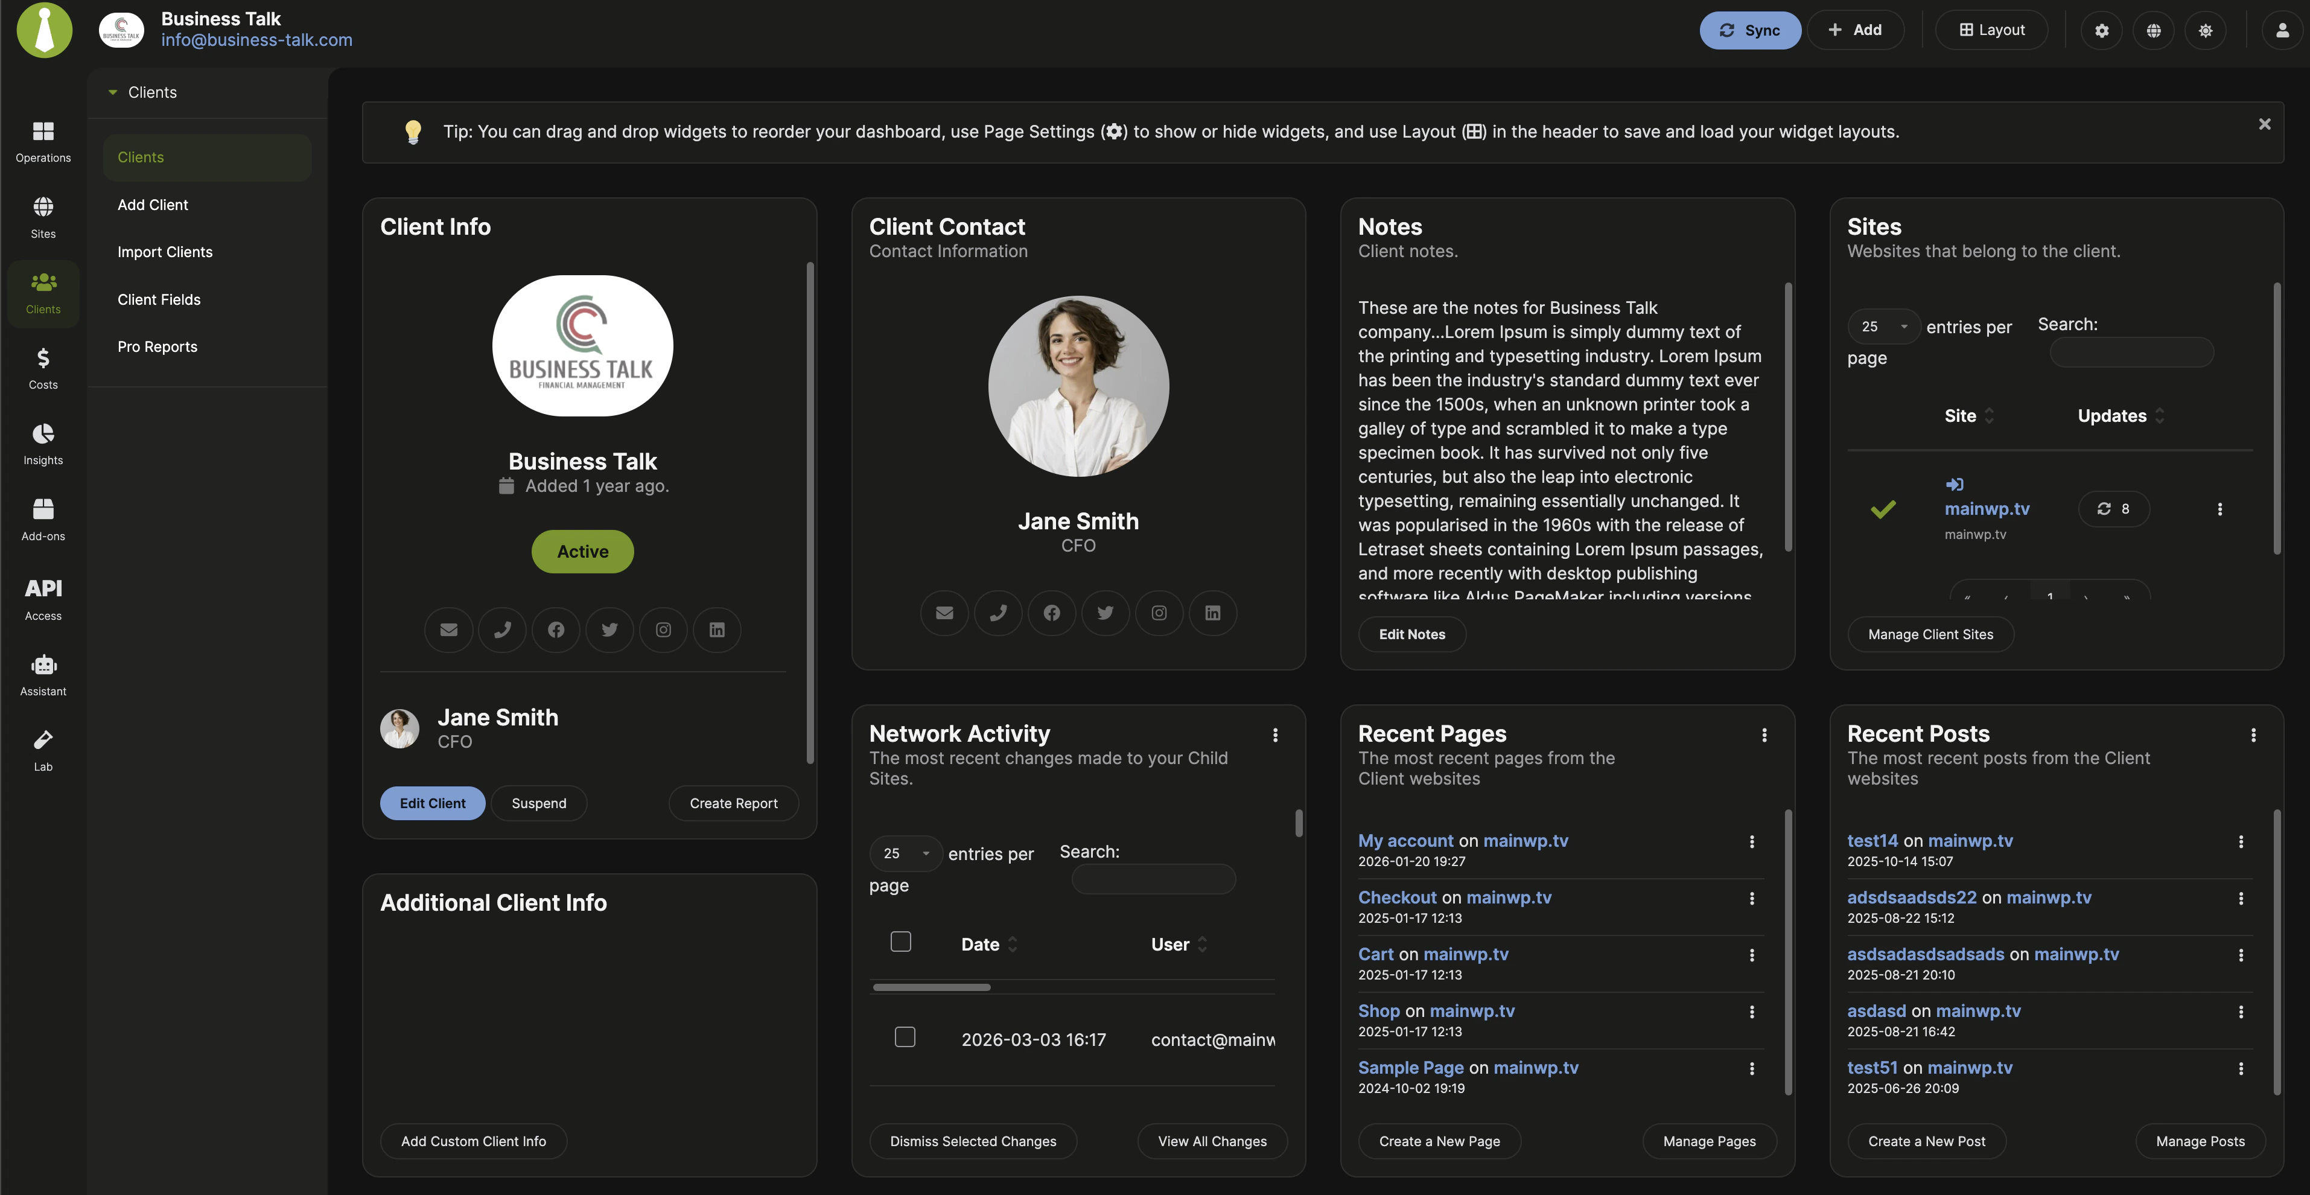2310x1195 pixels.
Task: Select the checkbox for the 2026-03-03 activity row
Action: [x=905, y=1037]
